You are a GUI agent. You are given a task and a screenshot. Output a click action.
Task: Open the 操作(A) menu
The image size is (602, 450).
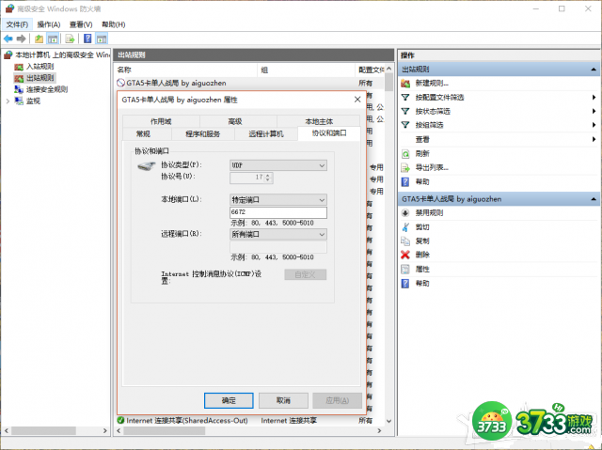[49, 25]
